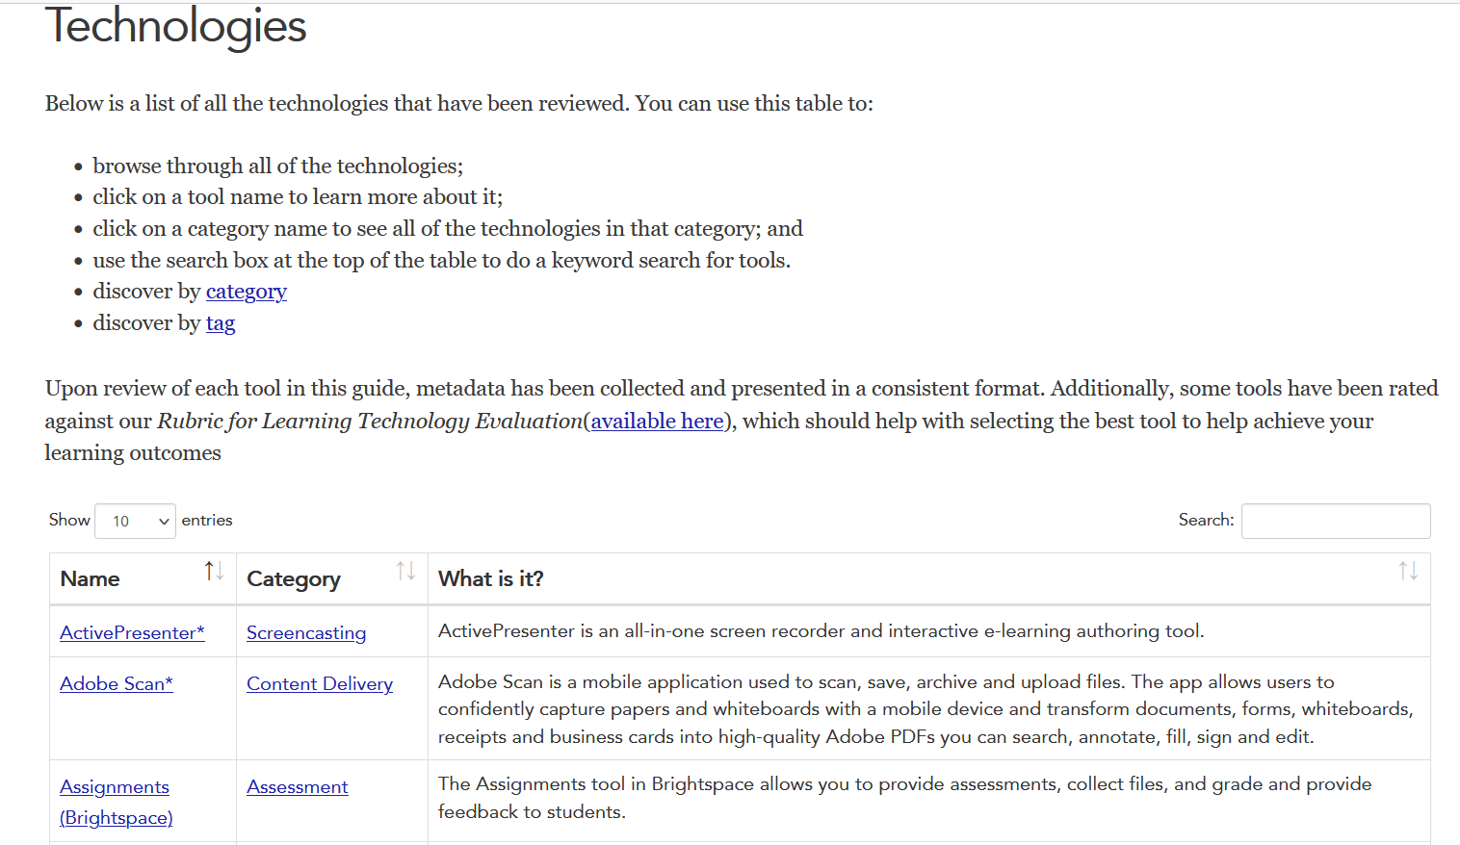
Task: Open the ActivePresenter tool page
Action: point(132,632)
